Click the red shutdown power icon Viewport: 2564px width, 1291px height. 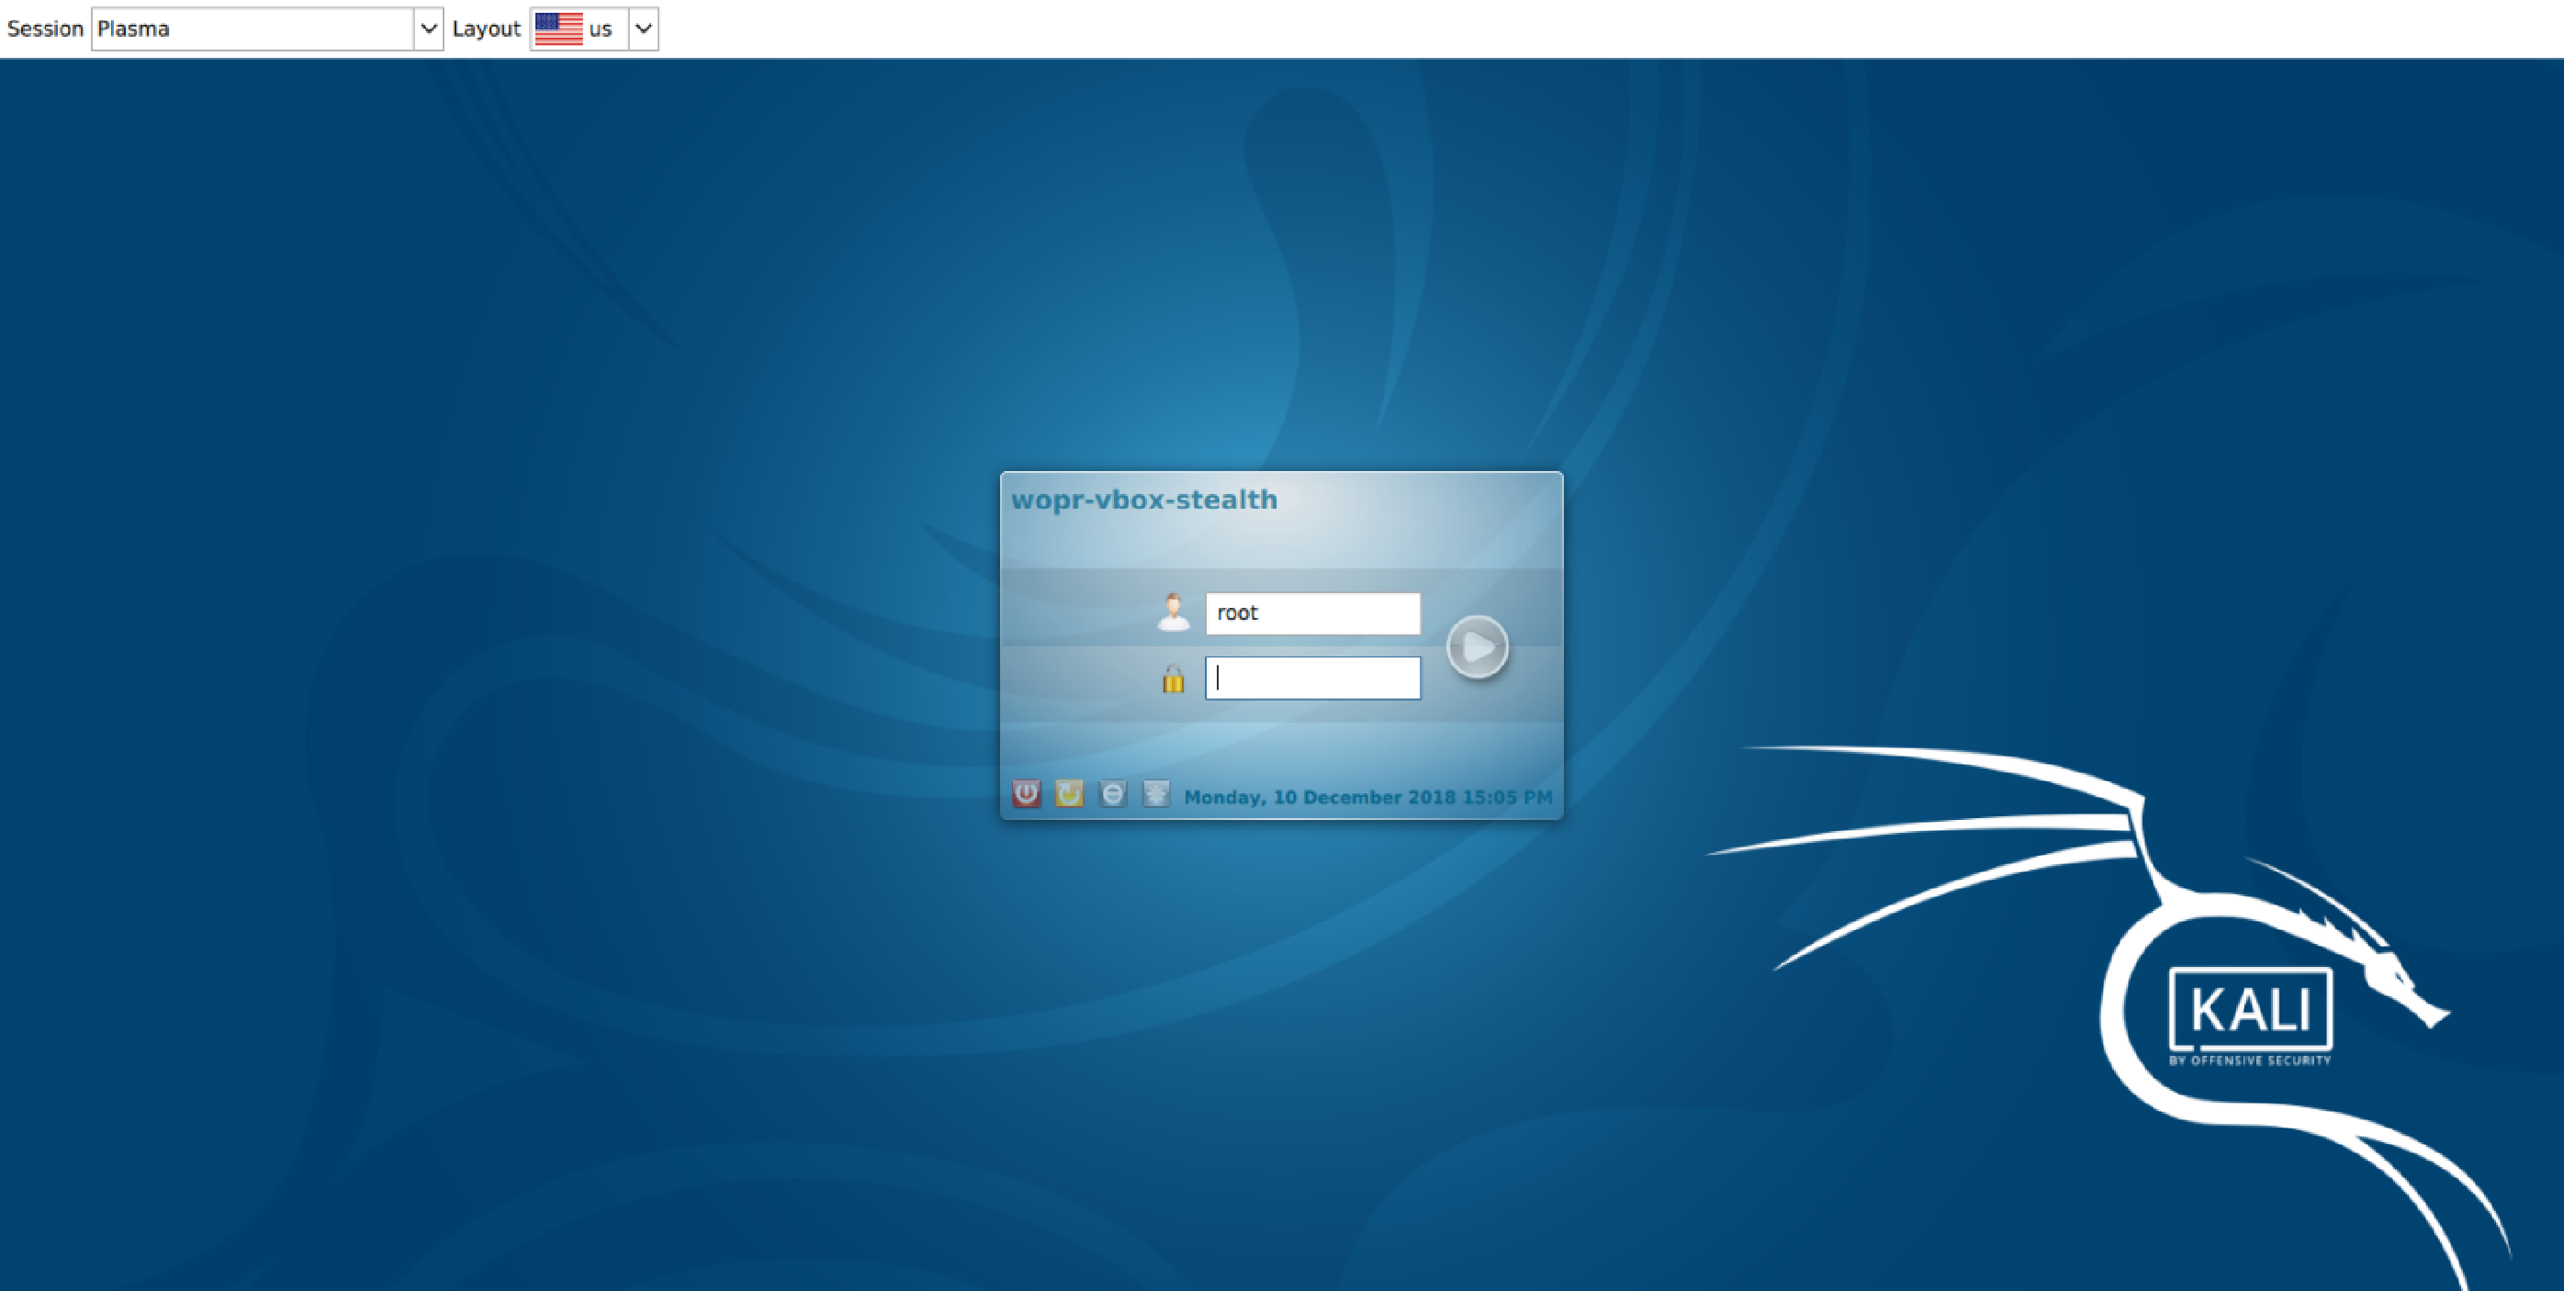pyautogui.click(x=1026, y=793)
